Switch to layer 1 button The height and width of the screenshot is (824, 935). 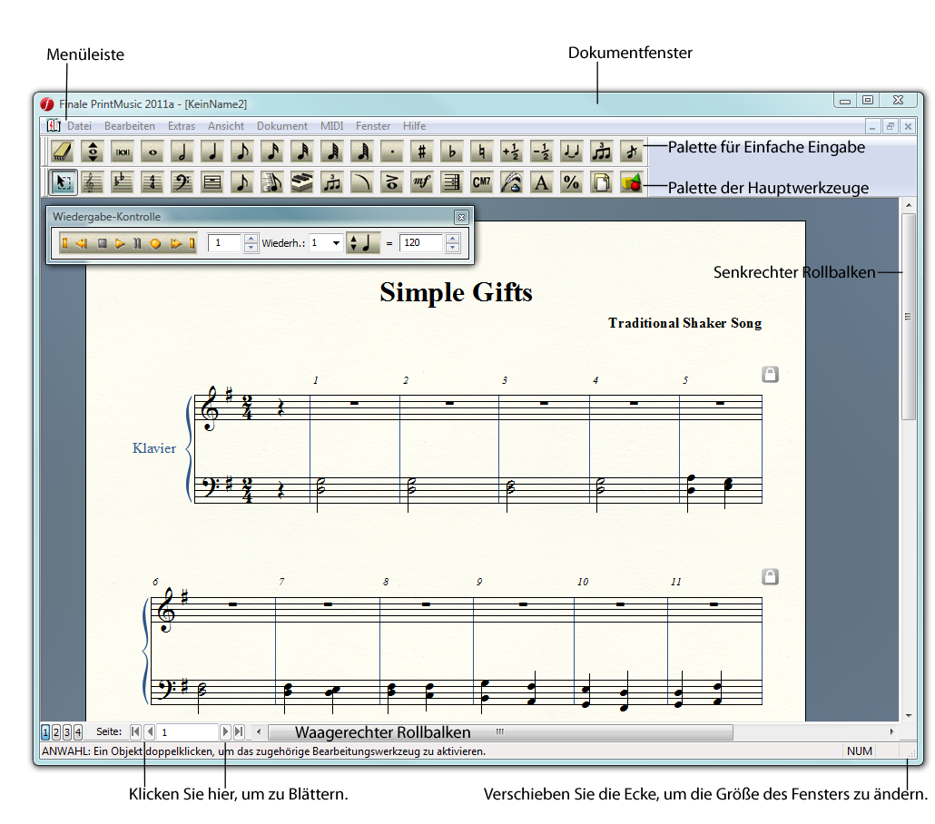pyautogui.click(x=46, y=731)
